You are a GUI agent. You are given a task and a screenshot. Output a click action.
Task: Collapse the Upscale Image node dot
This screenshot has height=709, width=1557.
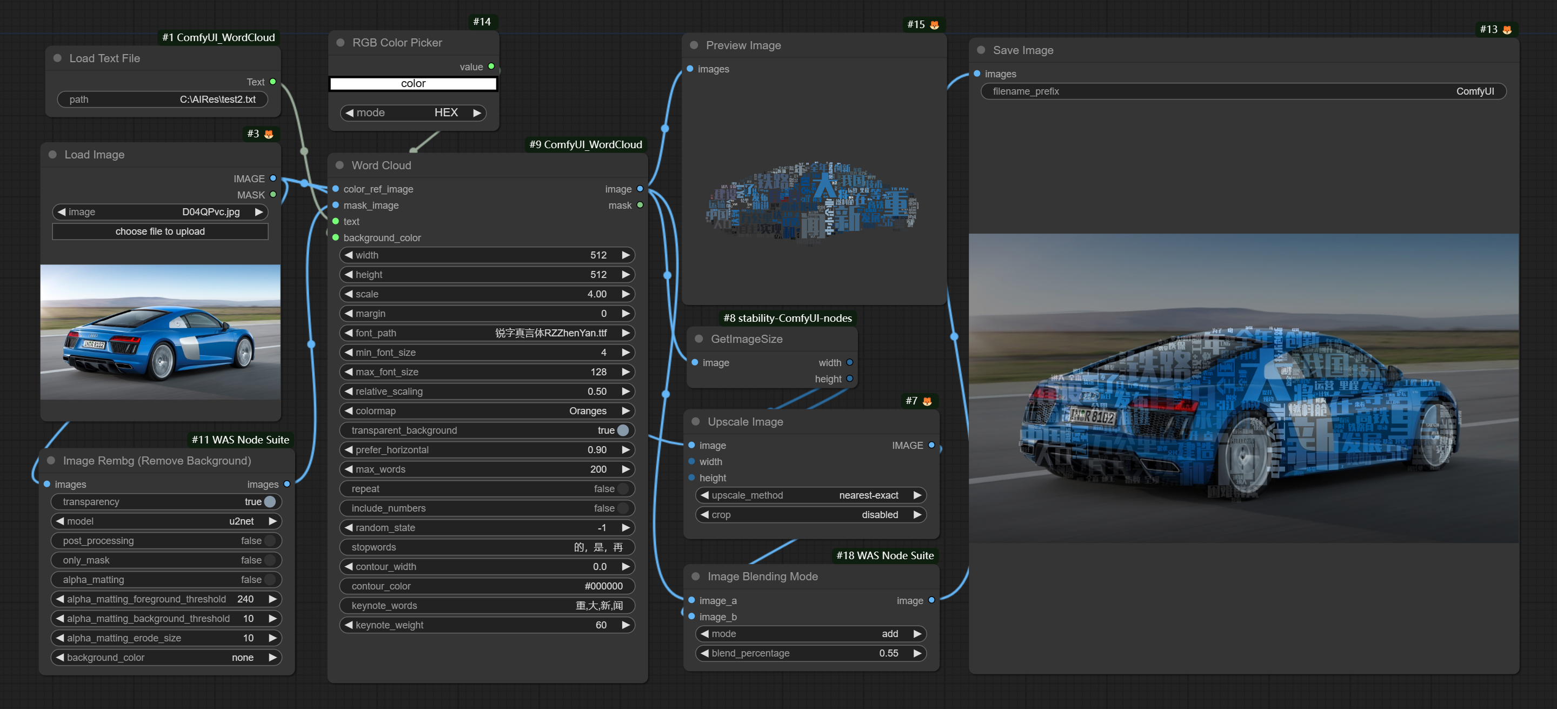pos(696,421)
